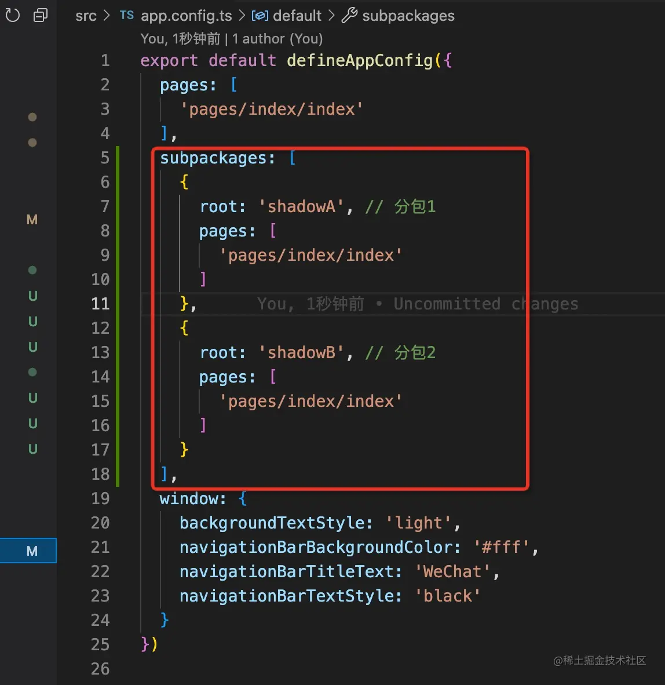The width and height of the screenshot is (665, 685).
Task: Click 'navigationBarTitleText' on line 22
Action: (286, 571)
